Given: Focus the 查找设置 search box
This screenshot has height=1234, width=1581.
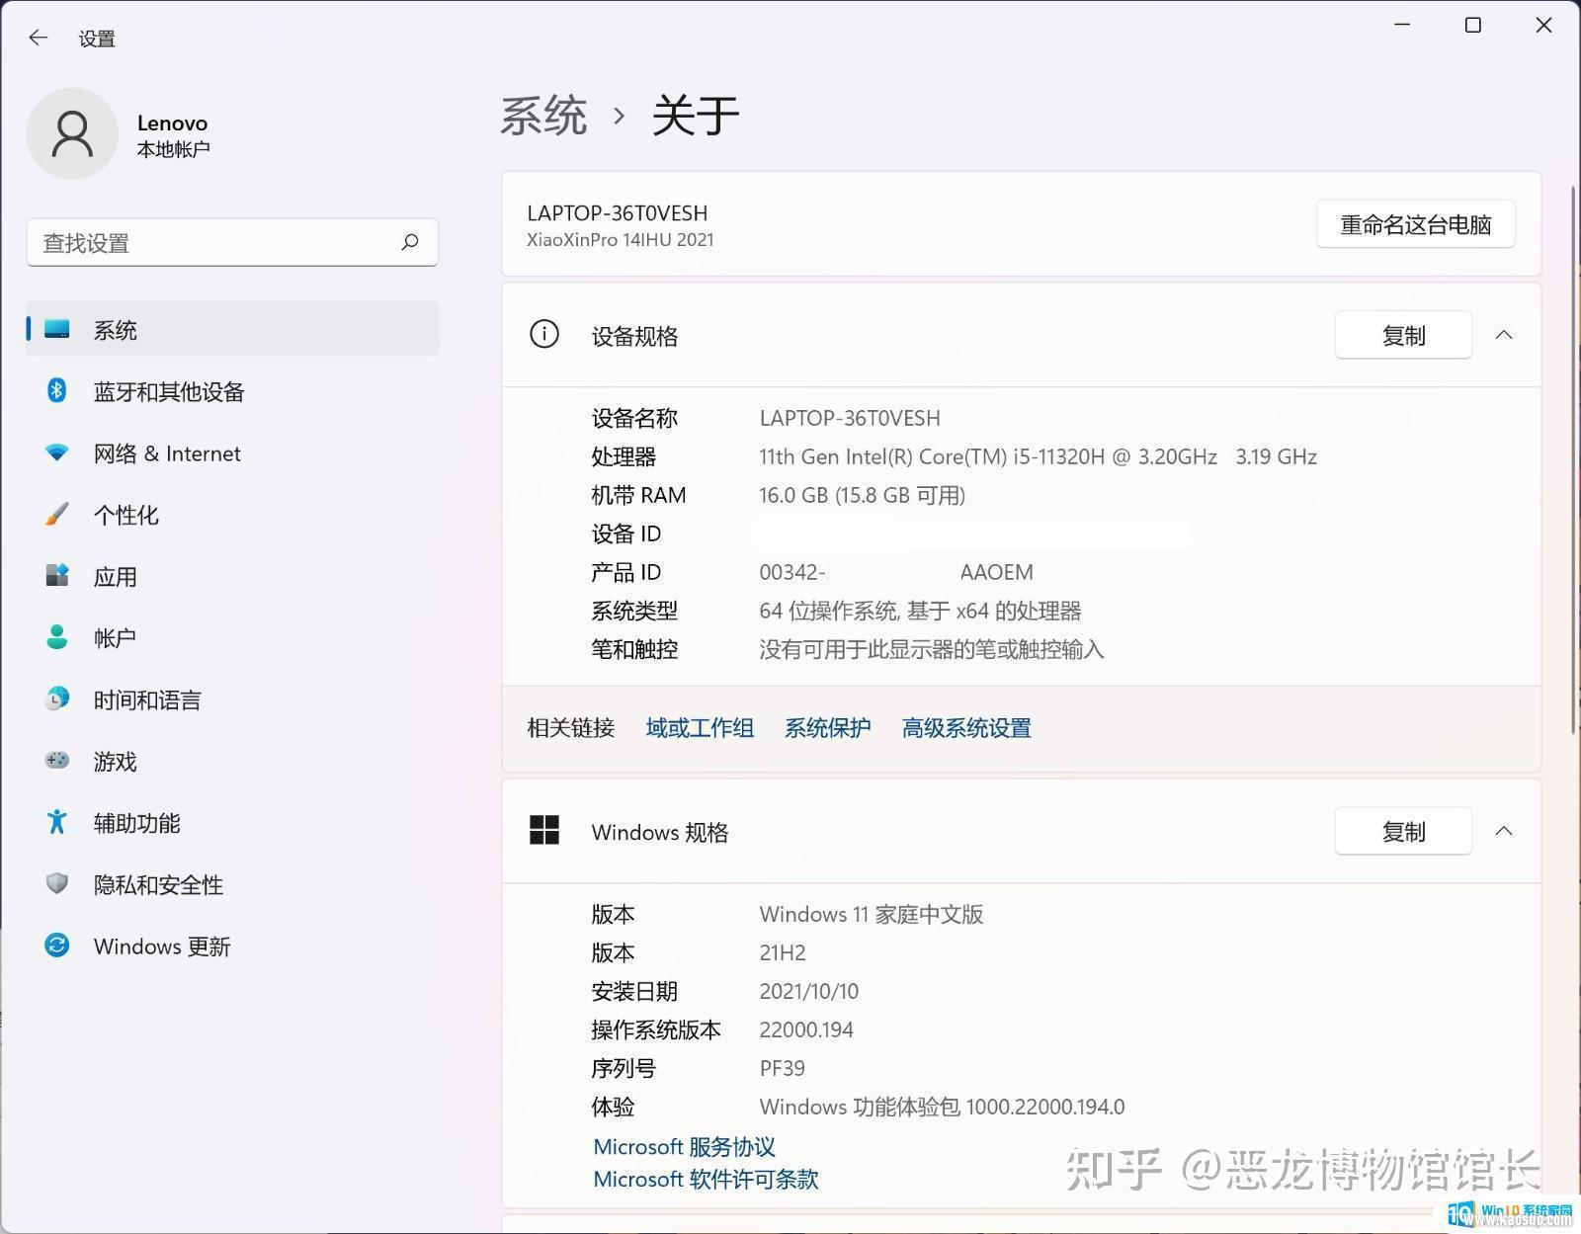Looking at the screenshot, I should (232, 242).
